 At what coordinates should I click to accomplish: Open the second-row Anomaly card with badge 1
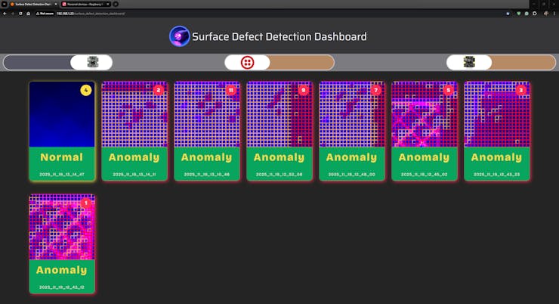click(x=62, y=244)
